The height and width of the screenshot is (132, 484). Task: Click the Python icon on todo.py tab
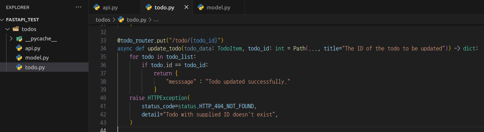[x=148, y=7]
